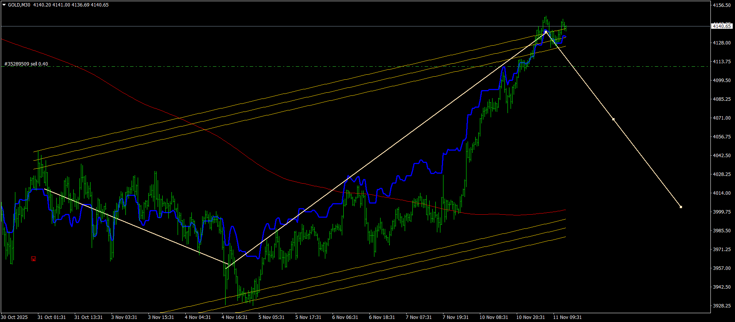Click the 4014.00 price scale label
This screenshot has height=322, width=735.
[x=722, y=193]
